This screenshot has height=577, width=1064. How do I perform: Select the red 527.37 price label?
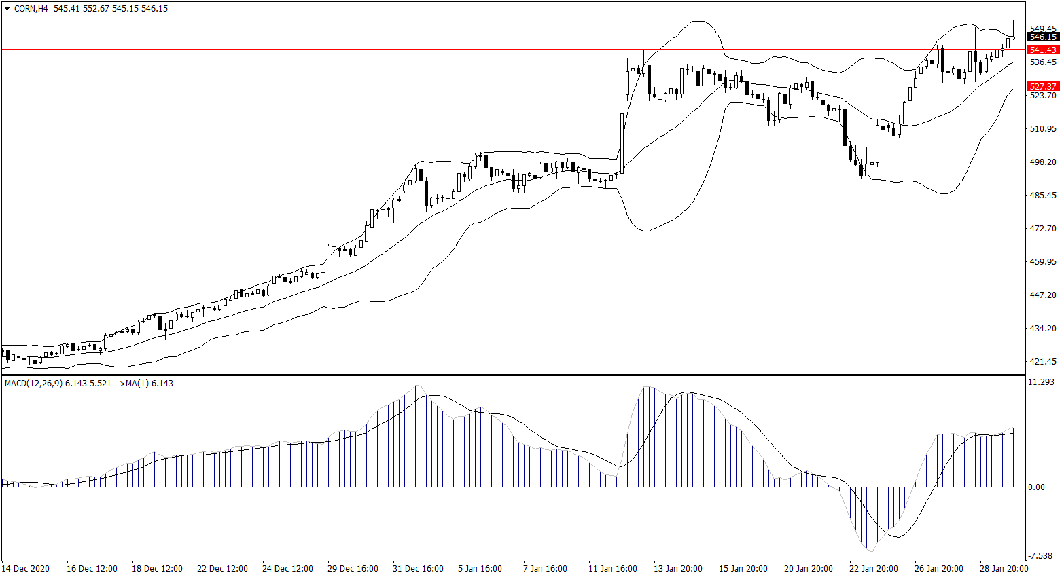(x=1042, y=87)
